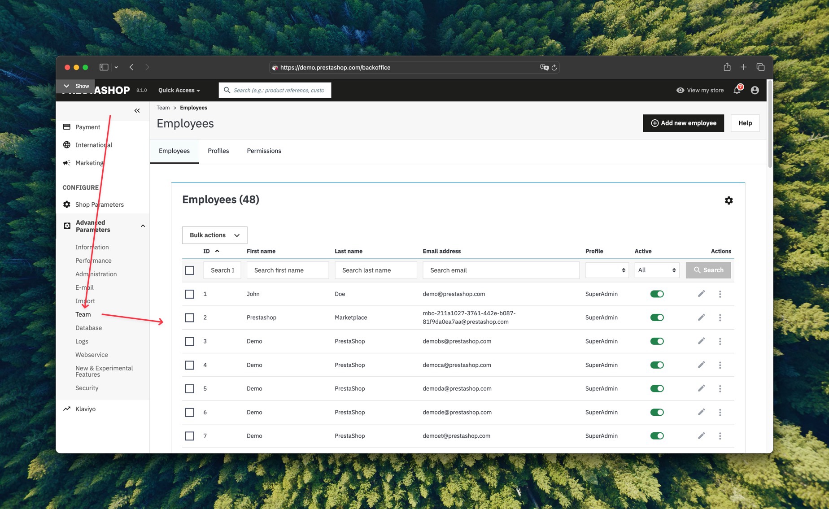
Task: Focus the global search box
Action: [x=275, y=90]
